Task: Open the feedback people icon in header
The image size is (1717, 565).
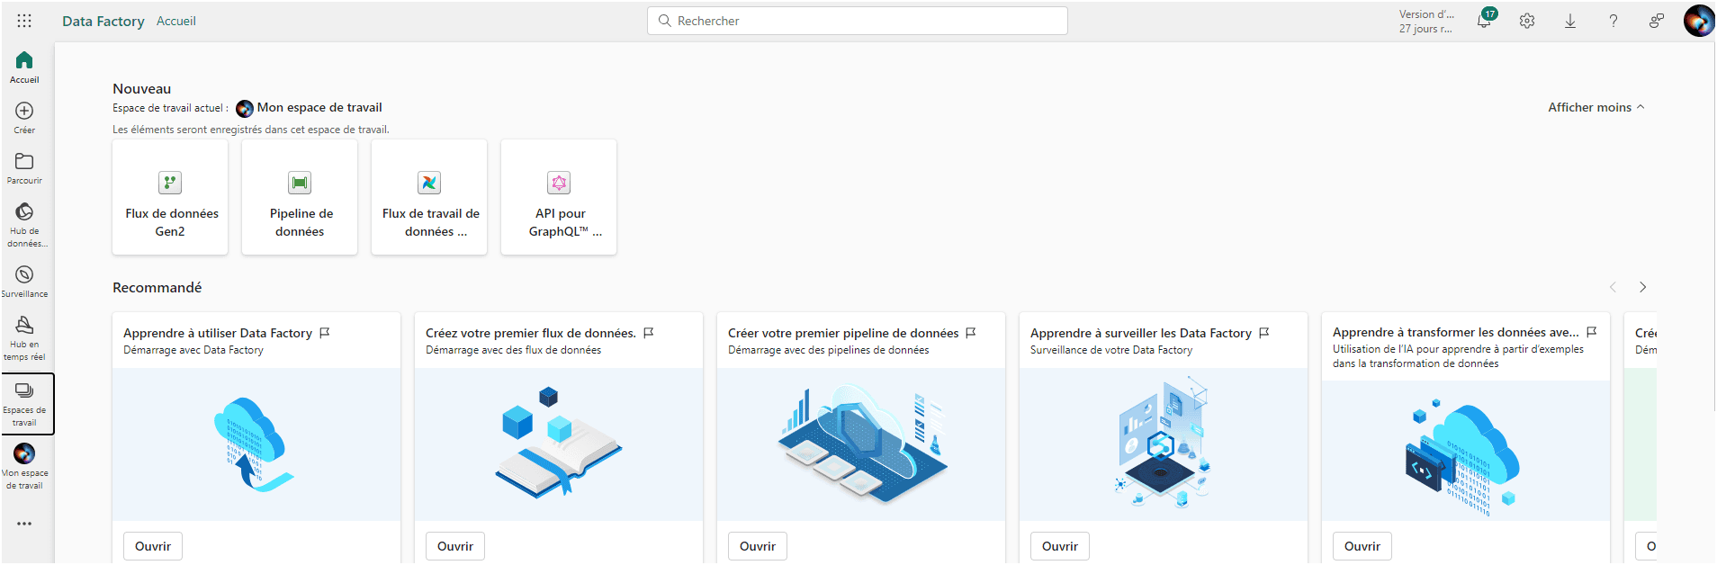Action: 1657,21
